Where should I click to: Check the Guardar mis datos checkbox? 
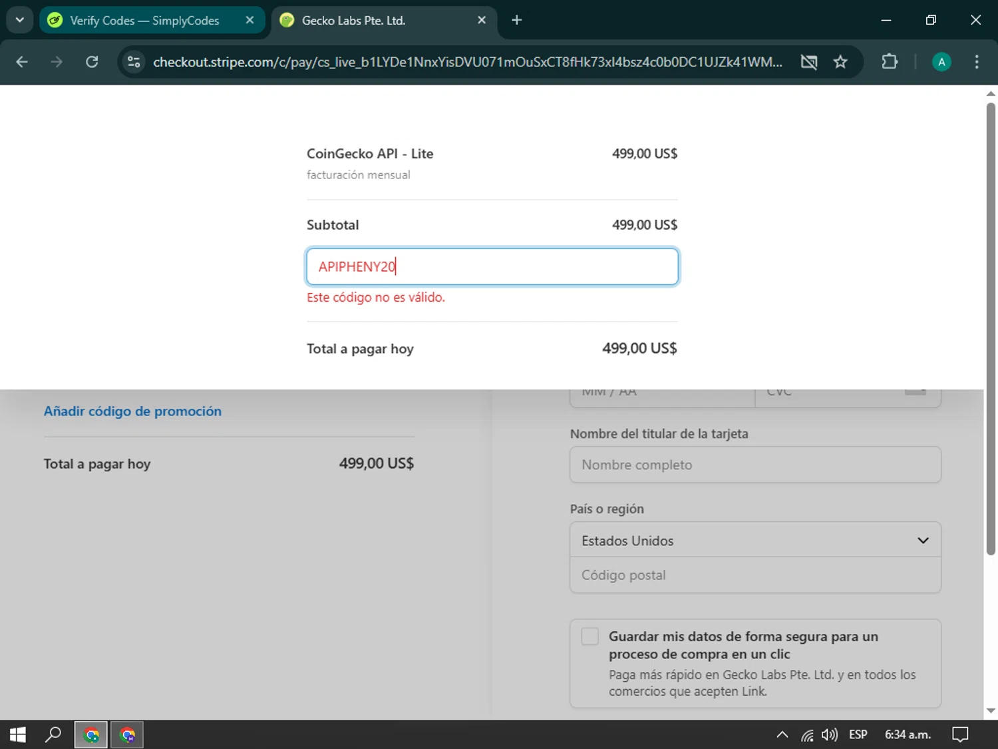[590, 636]
